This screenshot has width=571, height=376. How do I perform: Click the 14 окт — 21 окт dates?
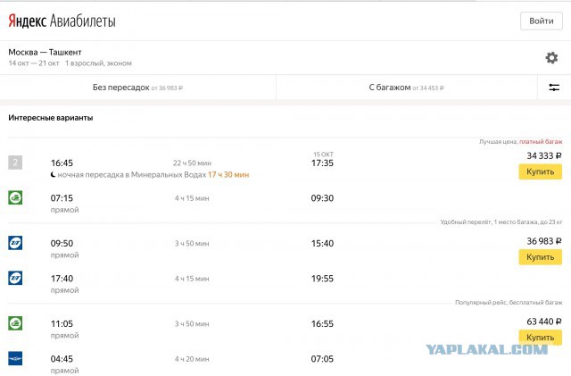tap(34, 63)
